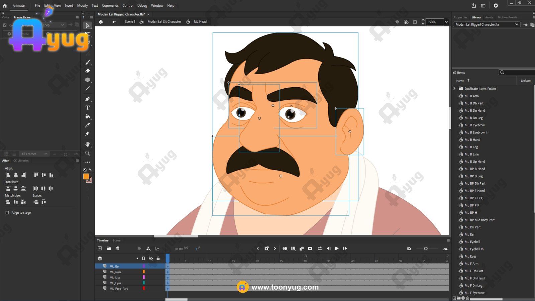Insert keyframe using timeline button
Image resolution: width=535 pixels, height=301 pixels.
click(266, 248)
